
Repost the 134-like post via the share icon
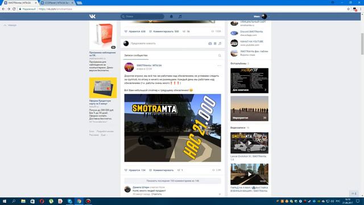click(x=180, y=170)
